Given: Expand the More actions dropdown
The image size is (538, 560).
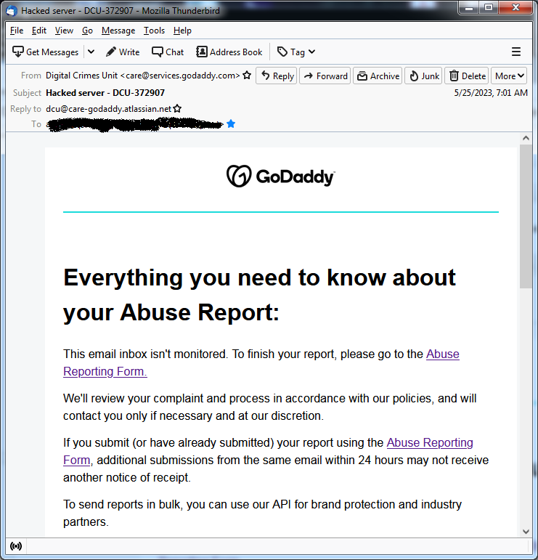Looking at the screenshot, I should [509, 76].
